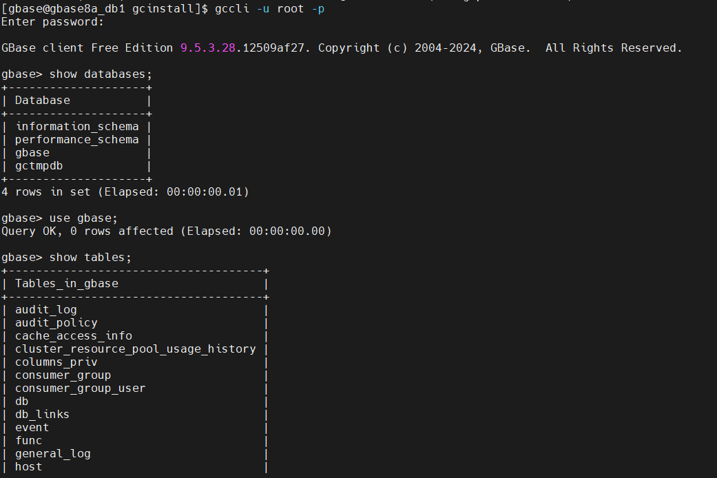This screenshot has width=717, height=478.
Task: Click the shell prompt '[gbase@gbase8a_db1 gcinstall]$'
Action: point(105,9)
